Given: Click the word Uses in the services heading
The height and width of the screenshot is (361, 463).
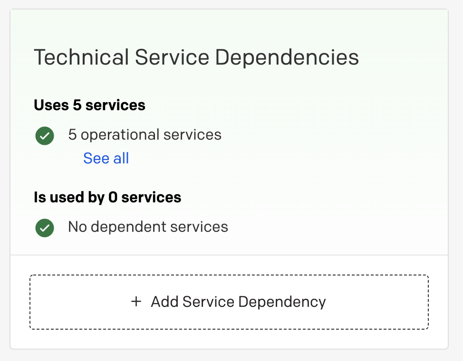Looking at the screenshot, I should point(51,105).
